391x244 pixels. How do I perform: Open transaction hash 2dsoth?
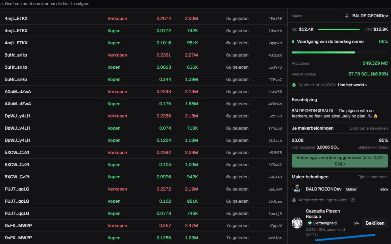[275, 31]
